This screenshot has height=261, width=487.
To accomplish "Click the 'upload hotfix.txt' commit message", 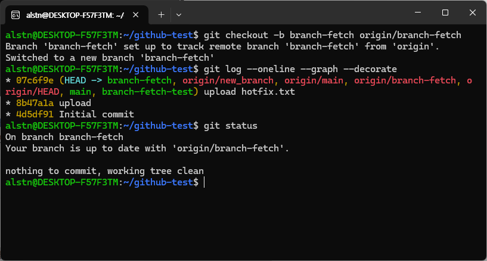I will click(x=249, y=92).
